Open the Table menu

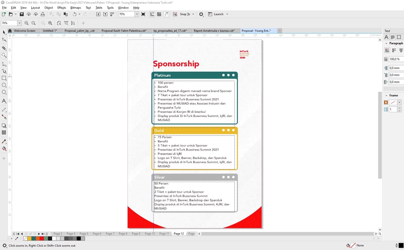point(98,8)
